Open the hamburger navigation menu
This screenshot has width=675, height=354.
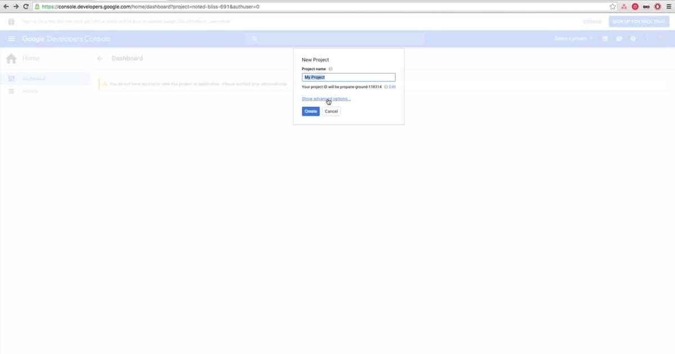11,39
